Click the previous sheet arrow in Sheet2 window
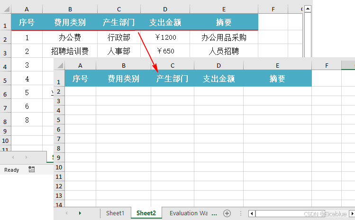Viewport: 355px width, 220px height. (x=66, y=213)
